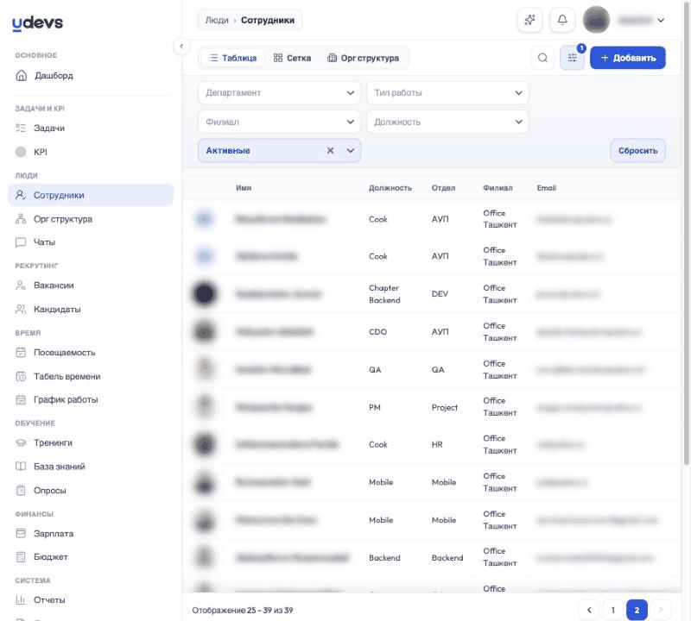This screenshot has height=621, width=691.
Task: Expand the Тип работы filter dropdown
Action: coord(447,93)
